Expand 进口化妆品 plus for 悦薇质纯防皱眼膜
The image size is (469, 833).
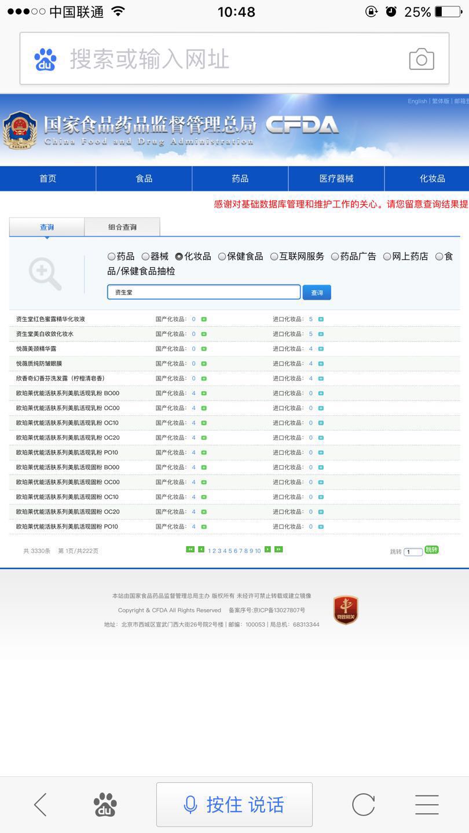(x=321, y=364)
